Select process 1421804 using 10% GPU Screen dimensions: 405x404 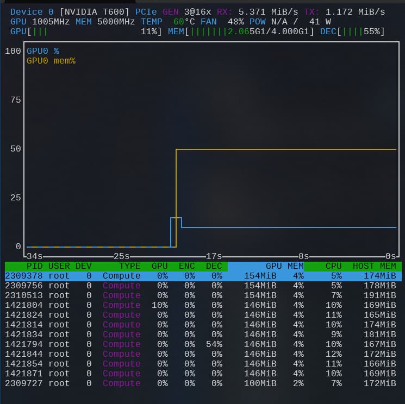[x=202, y=305]
